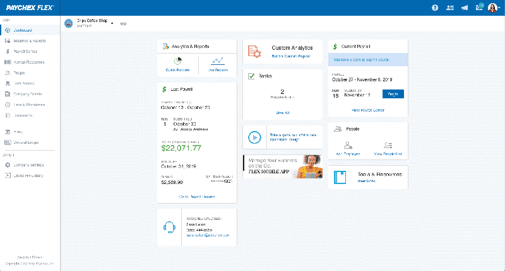Open the mail notifications icon

click(479, 8)
